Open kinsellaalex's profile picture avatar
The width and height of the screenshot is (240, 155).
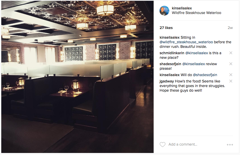[x=164, y=11]
